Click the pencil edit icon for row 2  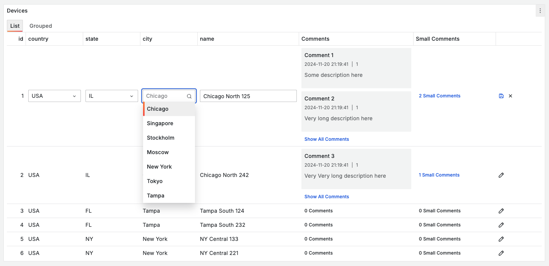501,175
